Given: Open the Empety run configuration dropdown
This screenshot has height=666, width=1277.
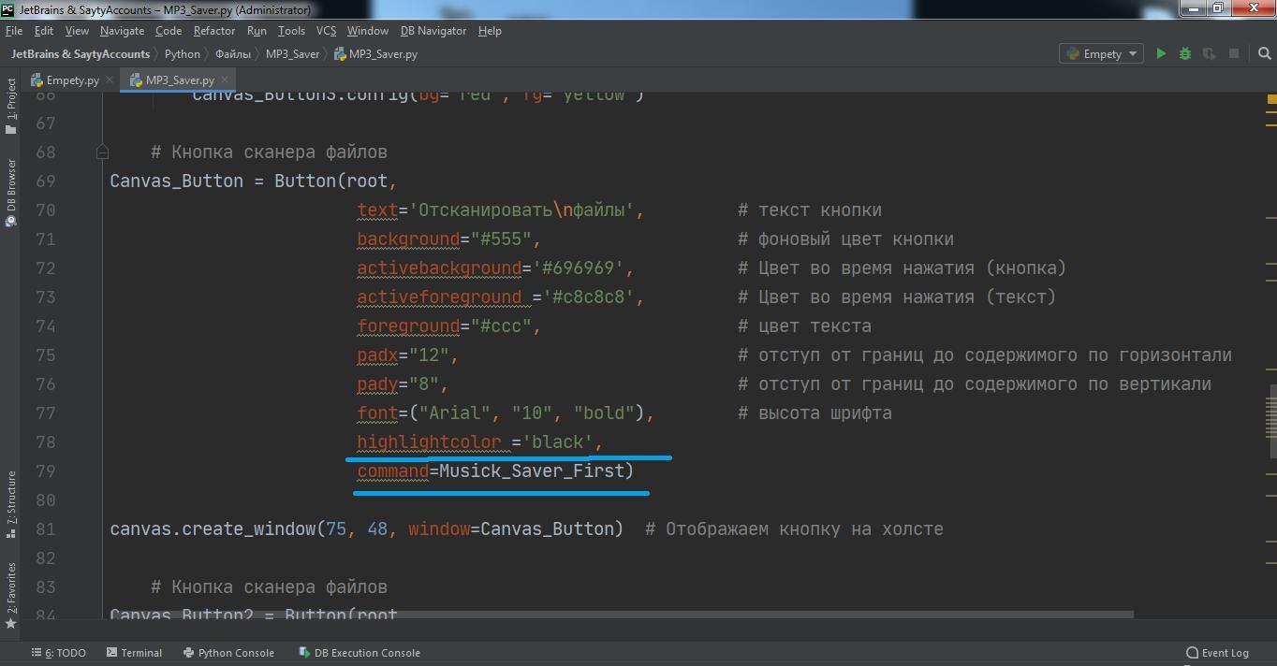Looking at the screenshot, I should click(1101, 54).
